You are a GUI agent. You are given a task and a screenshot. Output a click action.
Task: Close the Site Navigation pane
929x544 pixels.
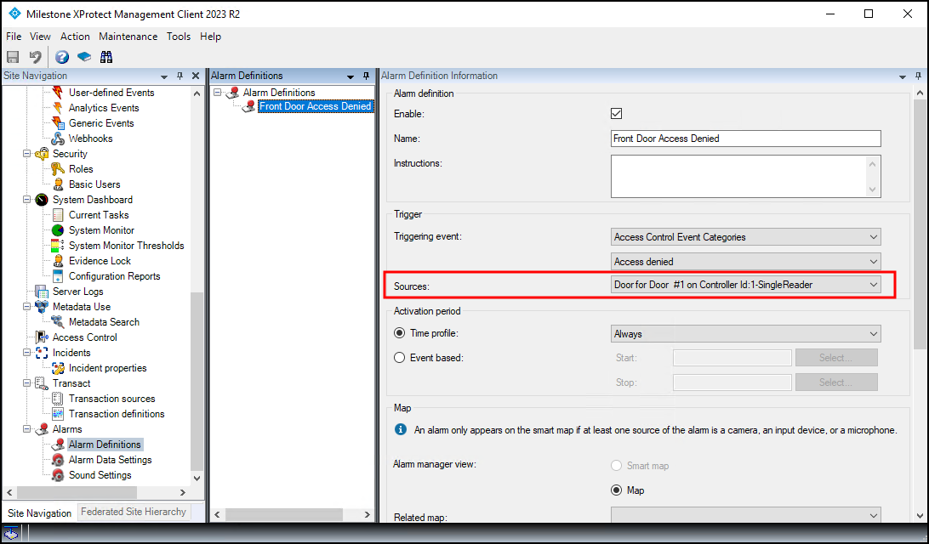pyautogui.click(x=196, y=76)
